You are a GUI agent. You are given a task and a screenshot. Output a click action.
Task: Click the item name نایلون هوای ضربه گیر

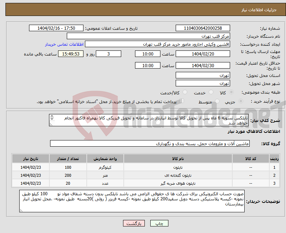point(178,183)
